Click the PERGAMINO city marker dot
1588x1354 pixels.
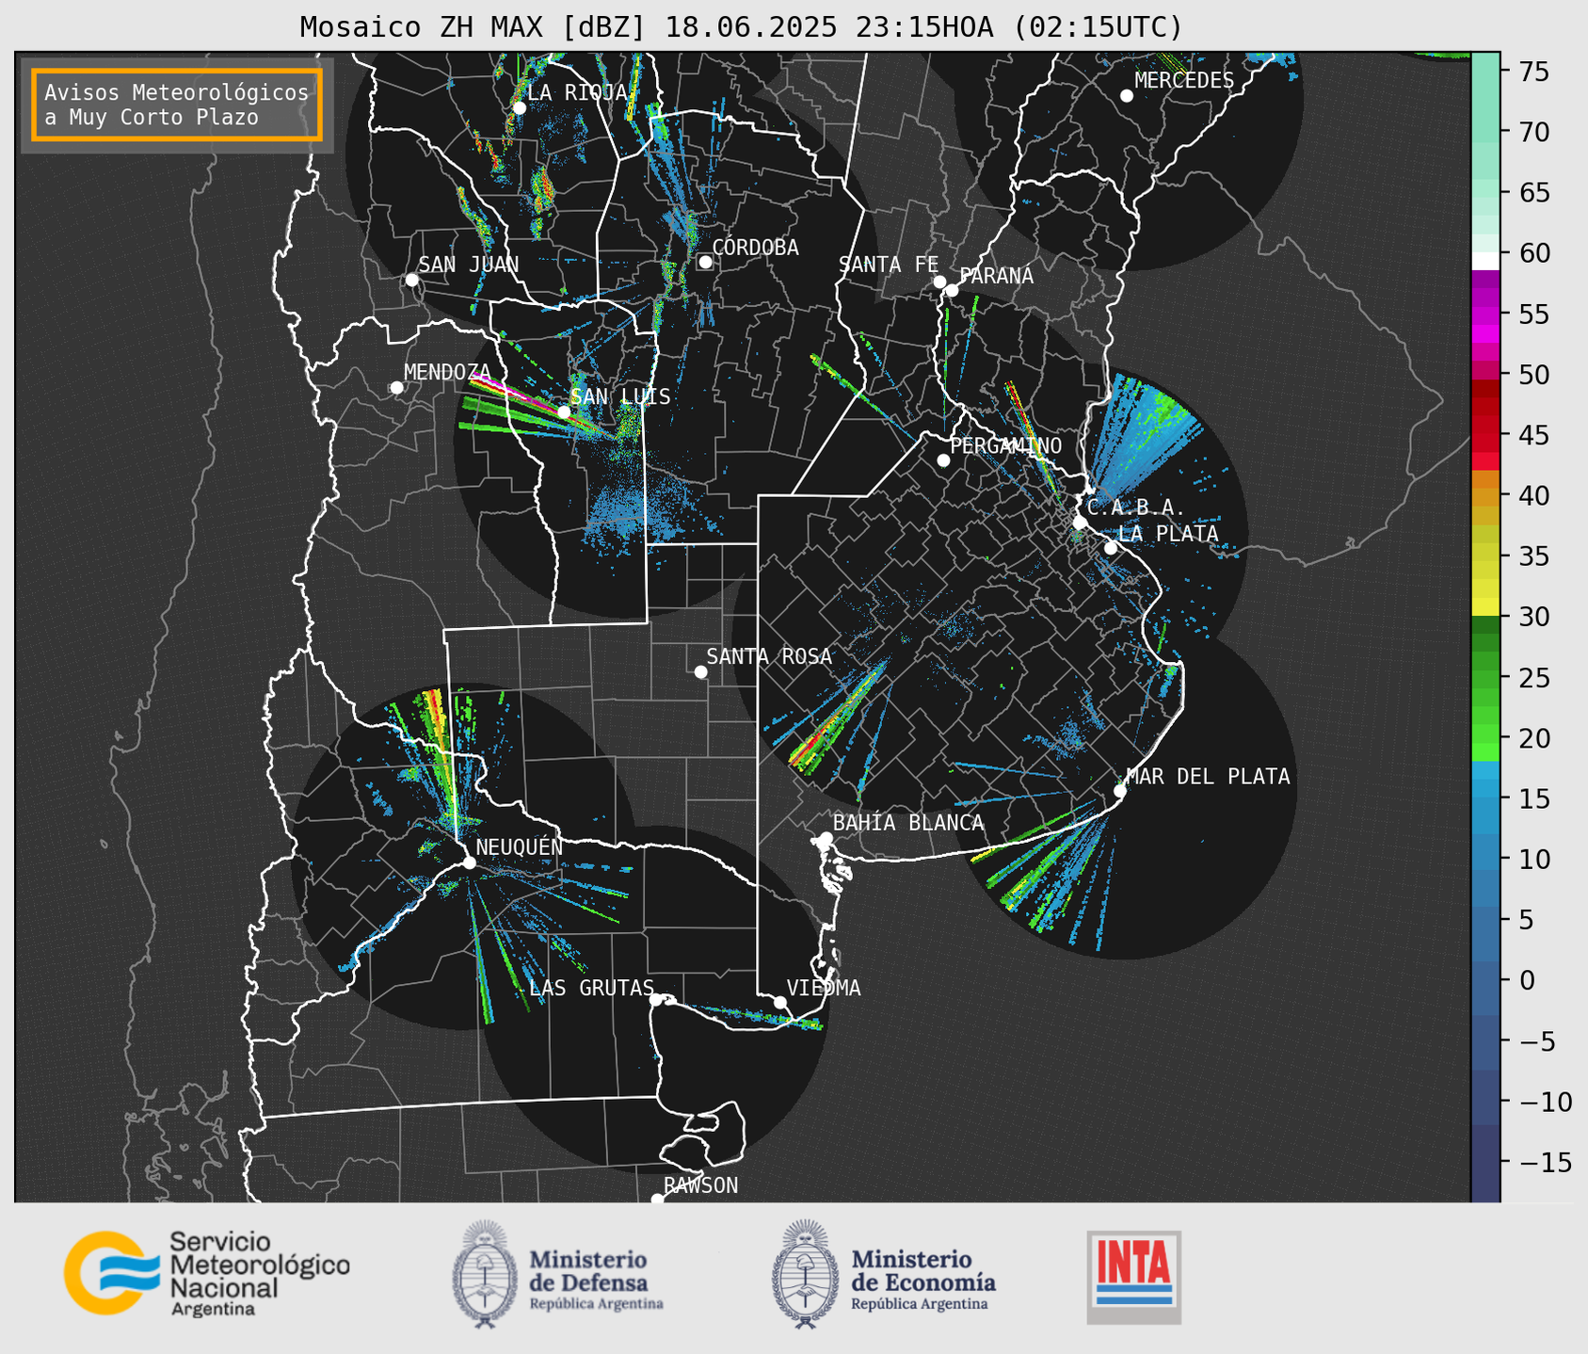point(943,460)
